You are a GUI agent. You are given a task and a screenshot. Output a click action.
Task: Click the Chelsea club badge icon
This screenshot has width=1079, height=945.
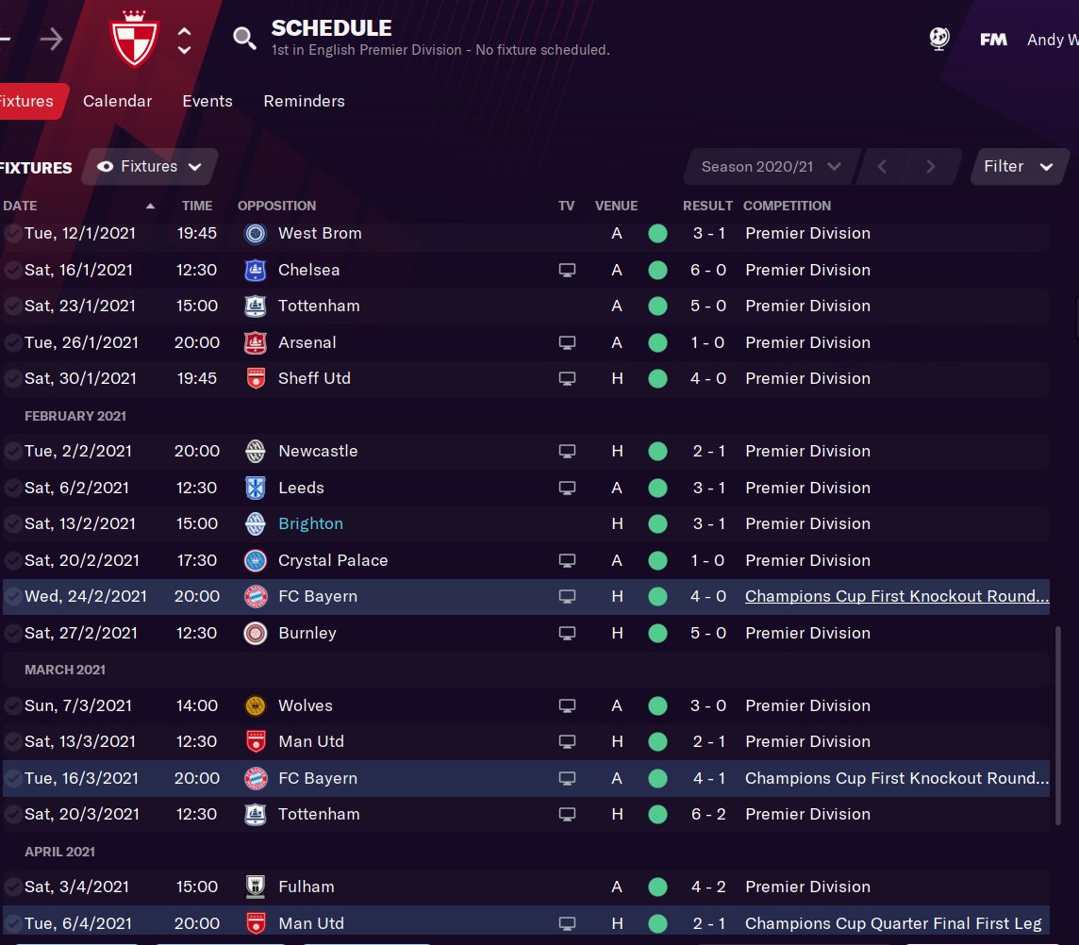click(x=256, y=271)
